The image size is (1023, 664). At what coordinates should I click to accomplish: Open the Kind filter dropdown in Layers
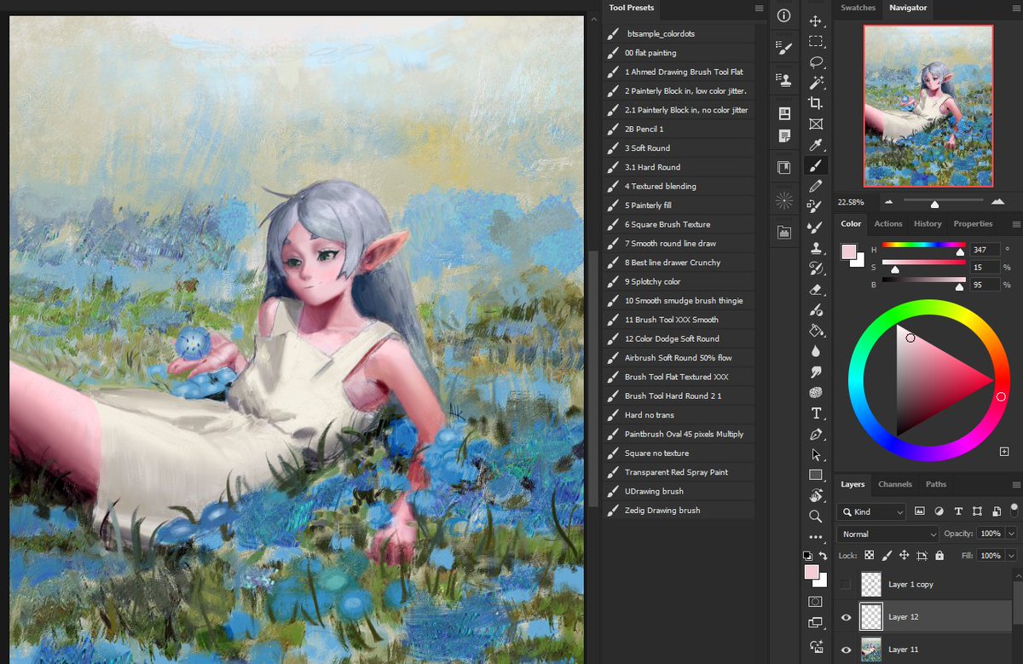(x=871, y=511)
